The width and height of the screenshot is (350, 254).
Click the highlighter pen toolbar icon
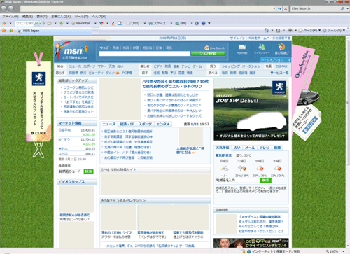point(113,23)
